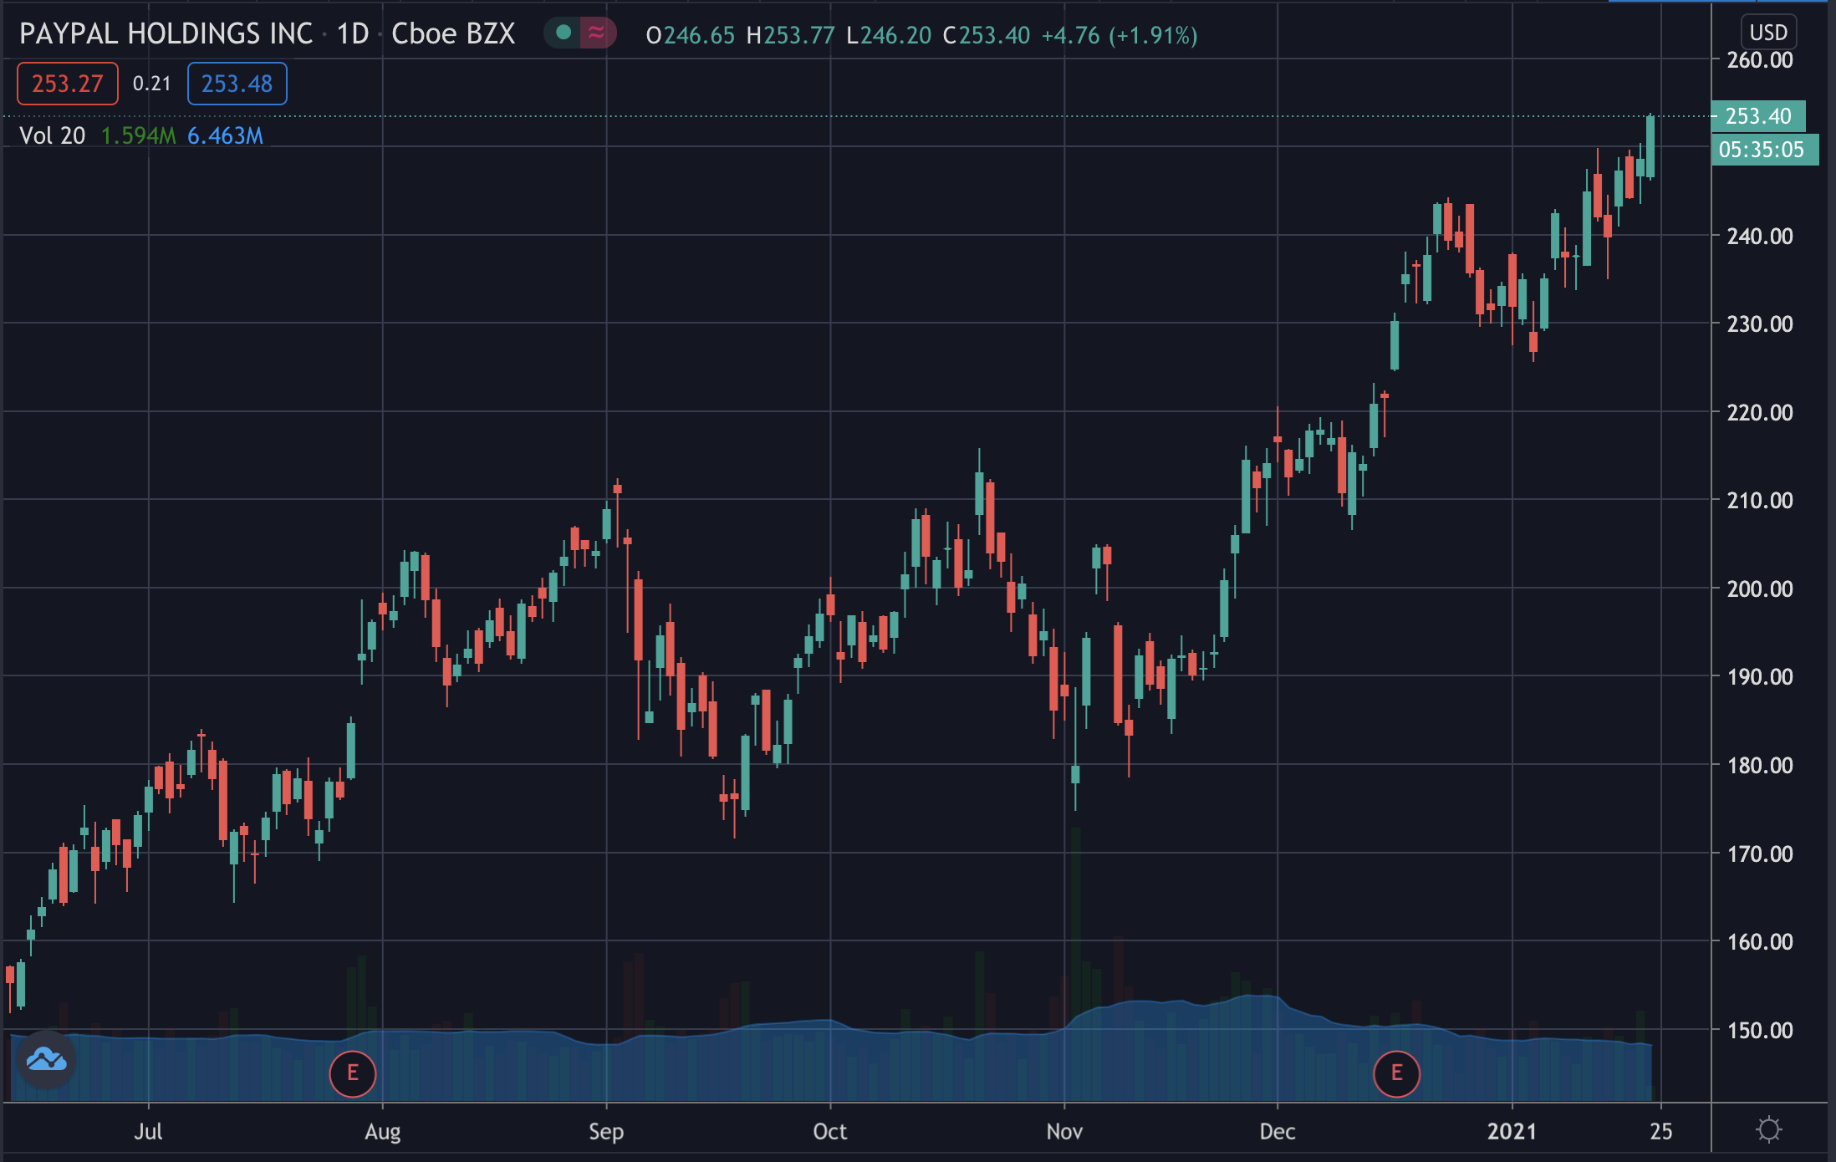1836x1162 pixels.
Task: Click the Aug label on time axis
Action: pos(383,1131)
